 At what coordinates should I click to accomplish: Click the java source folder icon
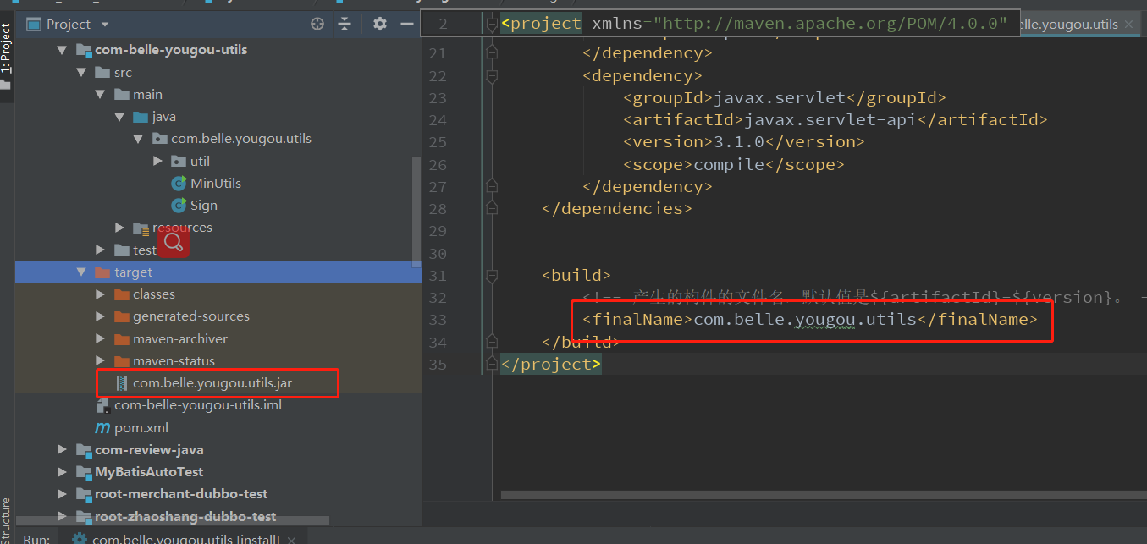[141, 116]
